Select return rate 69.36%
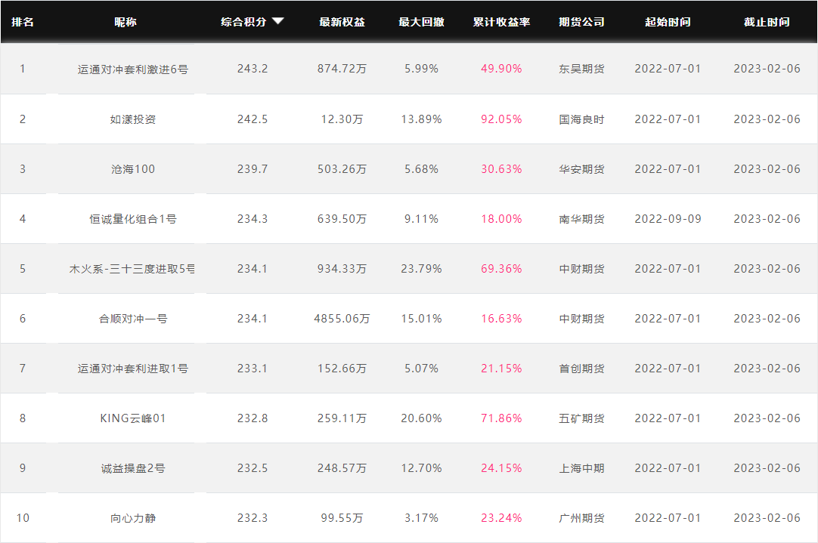Screen dimensions: 818x543 [x=501, y=269]
